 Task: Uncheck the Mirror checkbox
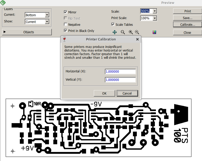(x=65, y=12)
